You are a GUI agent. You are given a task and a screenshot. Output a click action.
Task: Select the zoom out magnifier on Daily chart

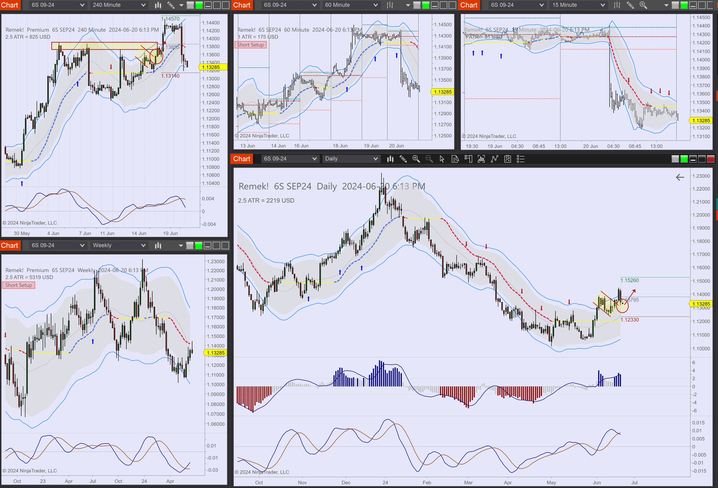429,159
